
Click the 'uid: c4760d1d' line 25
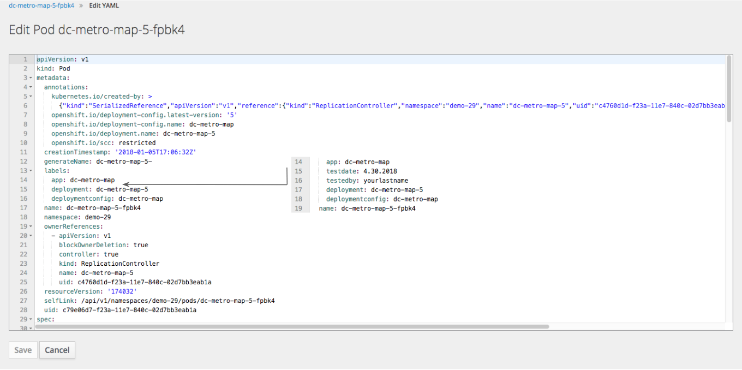tap(135, 282)
